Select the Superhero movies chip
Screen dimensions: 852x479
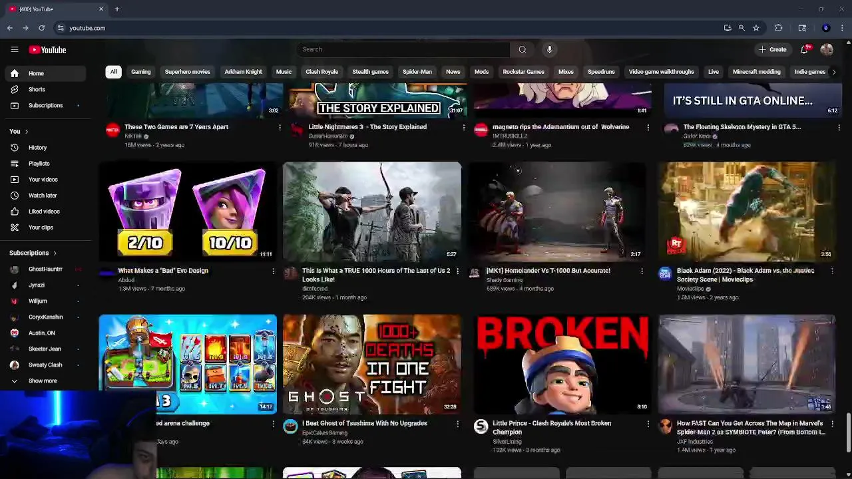187,72
